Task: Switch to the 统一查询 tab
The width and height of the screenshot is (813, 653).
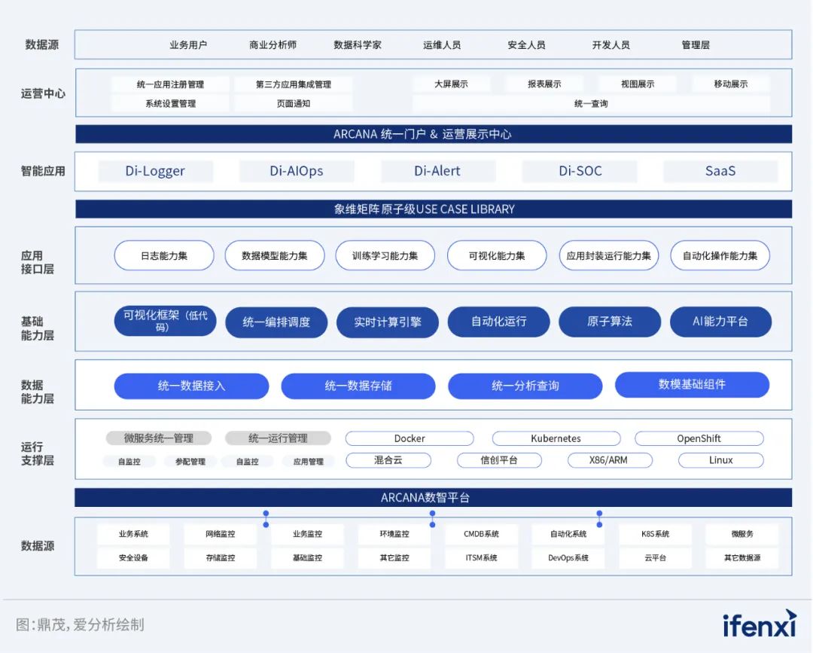Action: coord(592,103)
